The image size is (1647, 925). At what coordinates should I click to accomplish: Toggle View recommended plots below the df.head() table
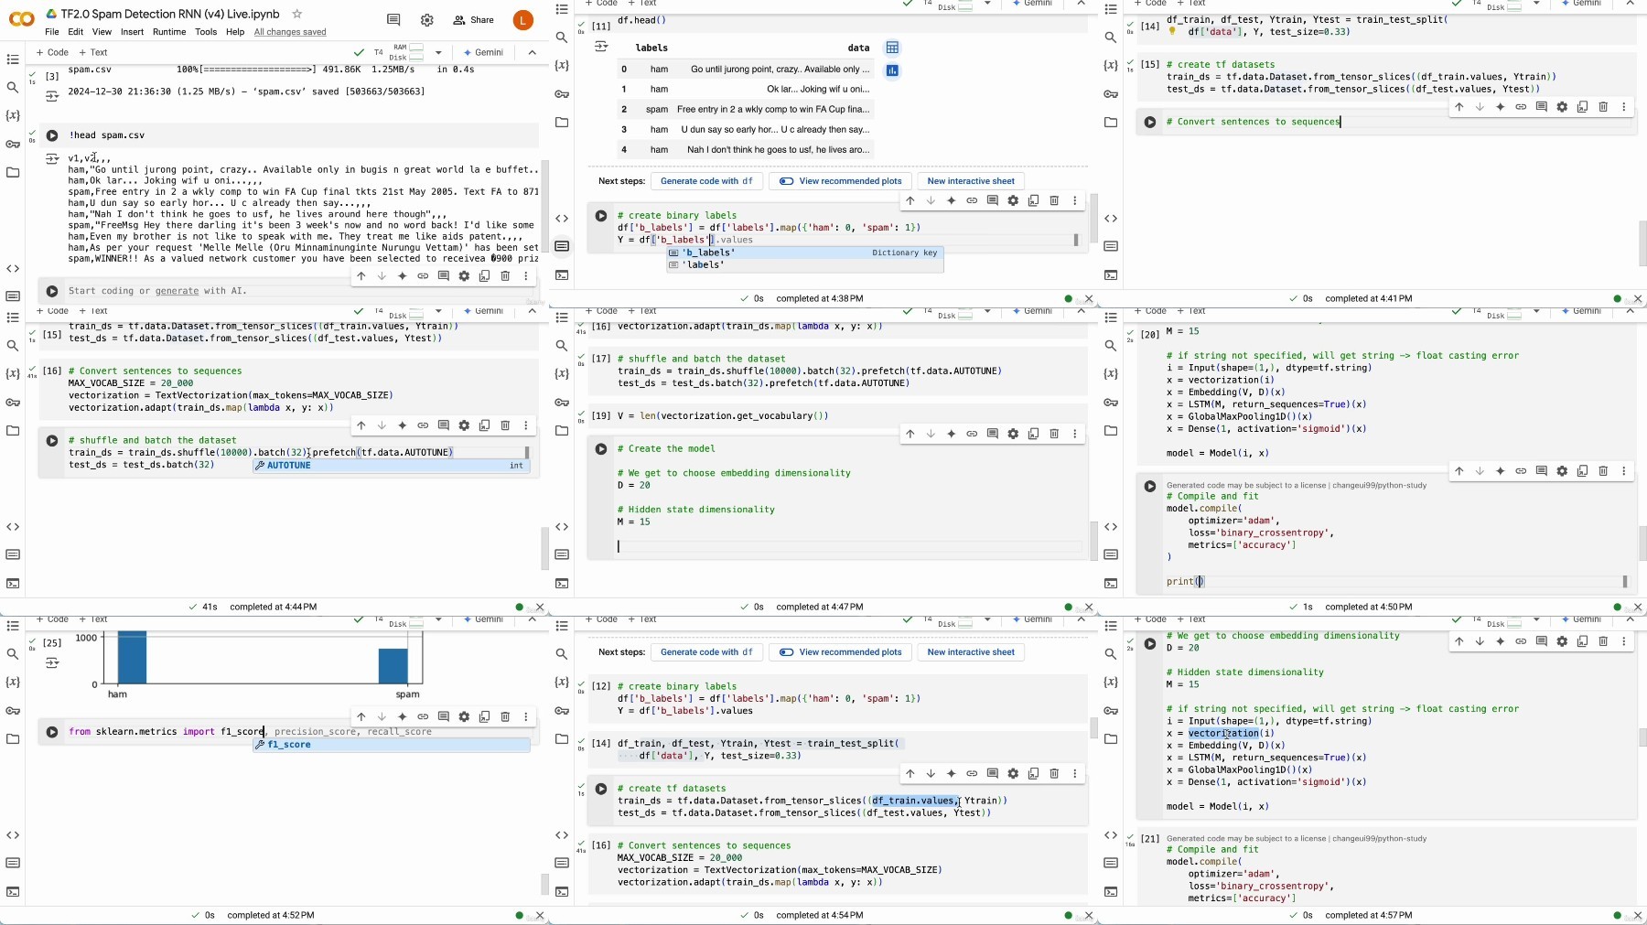pos(841,181)
